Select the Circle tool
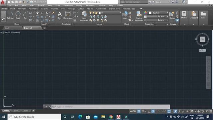Image resolution: width=213 pixels, height=120 pixels. coord(18,16)
